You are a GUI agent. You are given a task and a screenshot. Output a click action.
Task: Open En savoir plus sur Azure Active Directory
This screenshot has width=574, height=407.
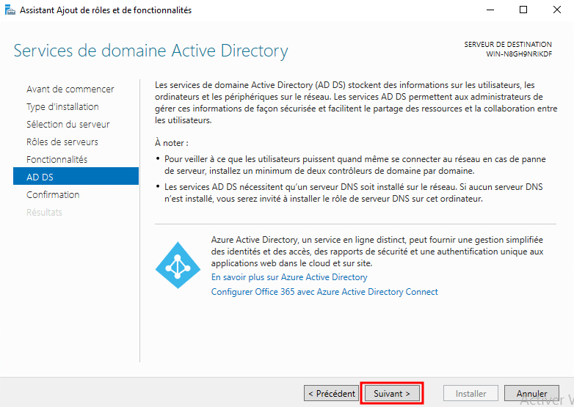click(289, 277)
